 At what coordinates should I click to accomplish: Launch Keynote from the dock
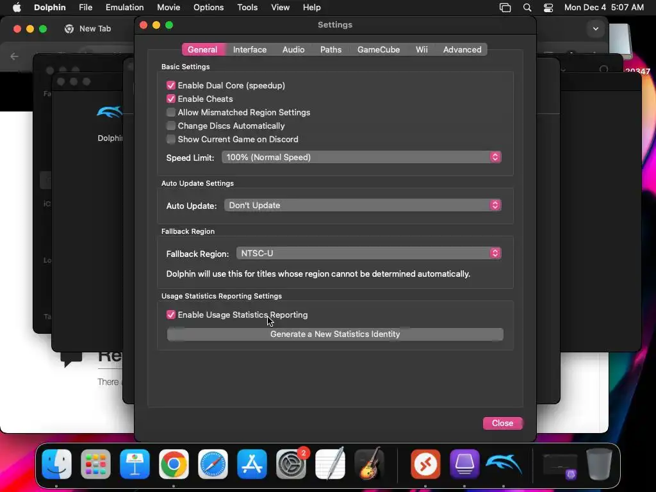135,464
